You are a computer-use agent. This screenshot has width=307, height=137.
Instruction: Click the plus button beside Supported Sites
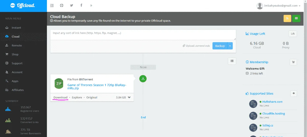(x=294, y=94)
